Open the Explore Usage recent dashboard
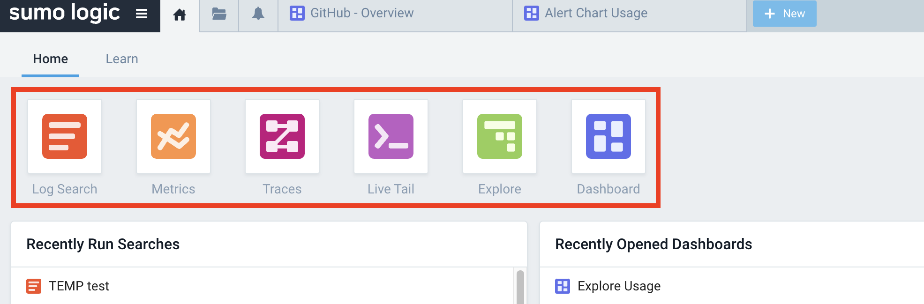Screen dimensions: 924x304 (x=619, y=286)
